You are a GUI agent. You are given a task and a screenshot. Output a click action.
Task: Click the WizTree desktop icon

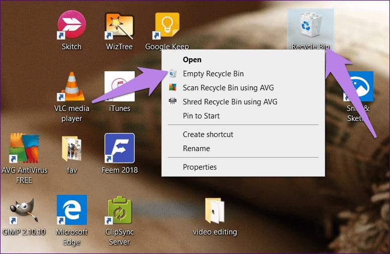pyautogui.click(x=119, y=26)
